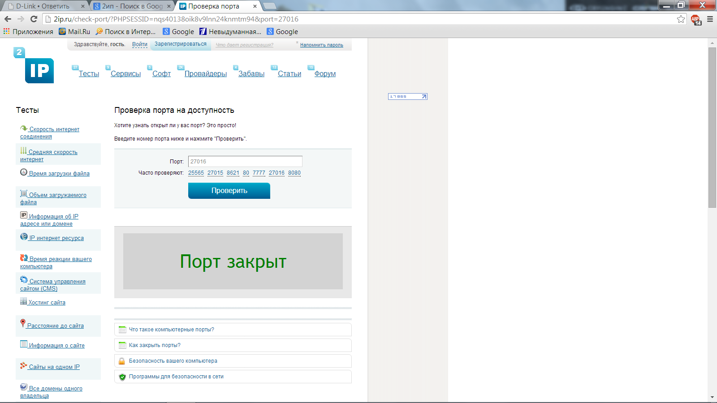
Task: Click the vertical page scrollbar thumb
Action: (x=712, y=127)
